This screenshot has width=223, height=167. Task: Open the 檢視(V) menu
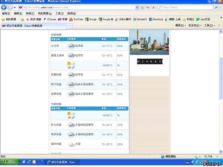point(30,14)
